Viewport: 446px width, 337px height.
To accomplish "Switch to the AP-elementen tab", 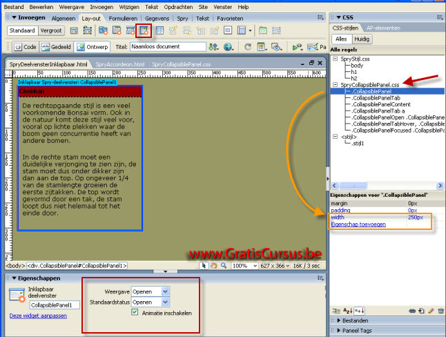I will (383, 28).
